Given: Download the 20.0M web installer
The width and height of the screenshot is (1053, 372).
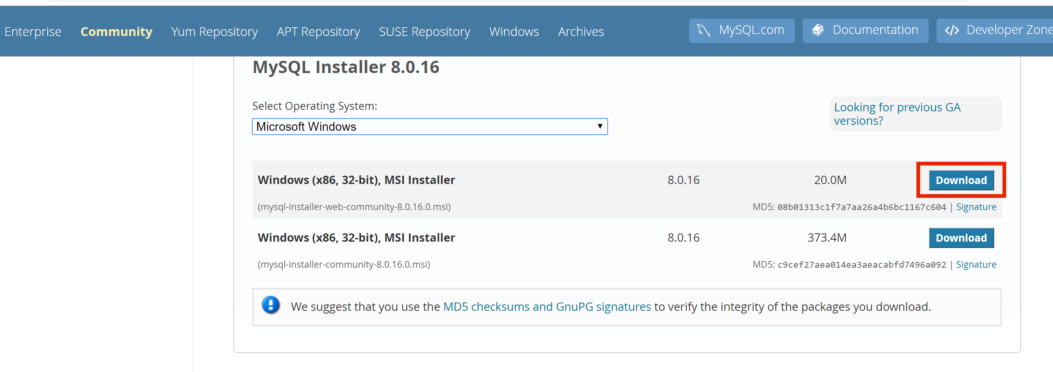Looking at the screenshot, I should [961, 180].
